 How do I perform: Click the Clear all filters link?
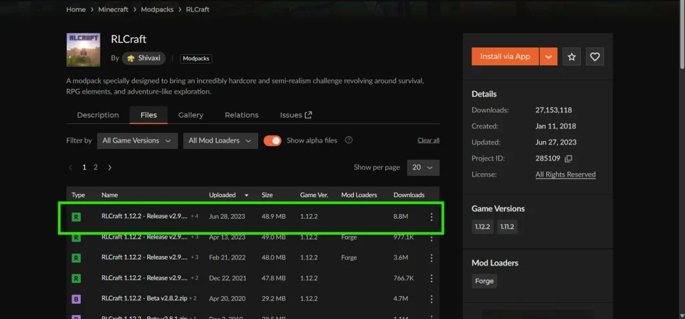pyautogui.click(x=428, y=140)
